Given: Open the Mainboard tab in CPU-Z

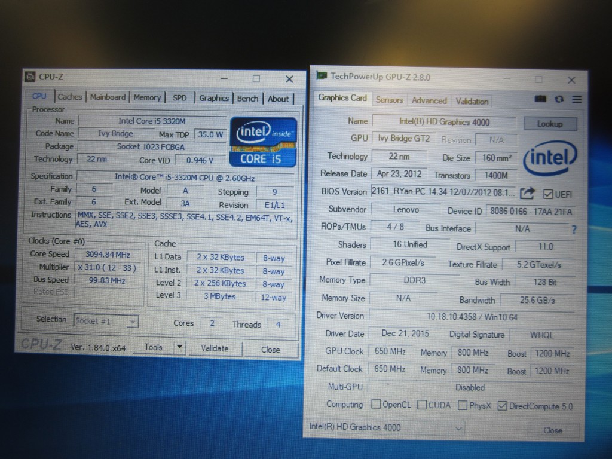Looking at the screenshot, I should pyautogui.click(x=108, y=97).
